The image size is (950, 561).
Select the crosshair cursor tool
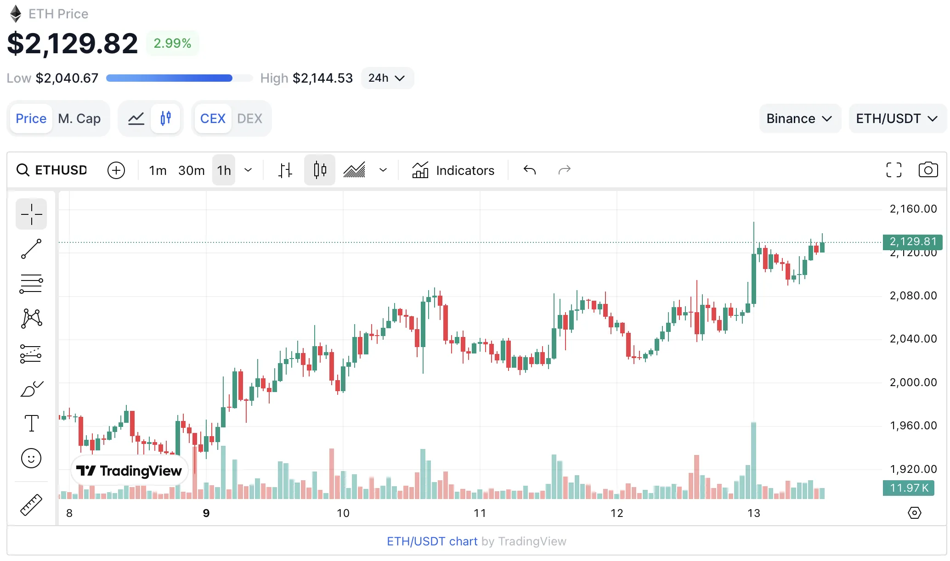(31, 214)
